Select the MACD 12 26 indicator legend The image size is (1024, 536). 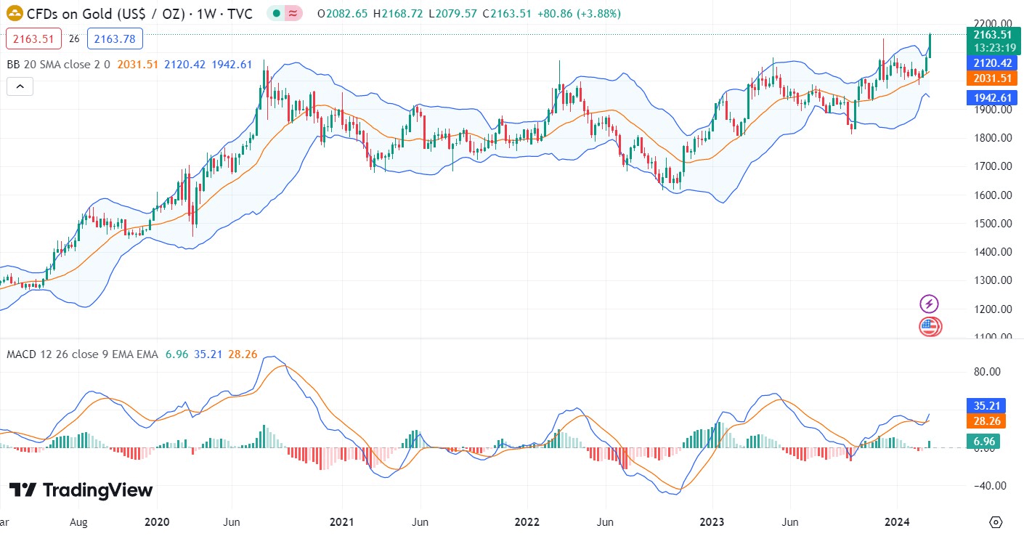click(x=82, y=354)
